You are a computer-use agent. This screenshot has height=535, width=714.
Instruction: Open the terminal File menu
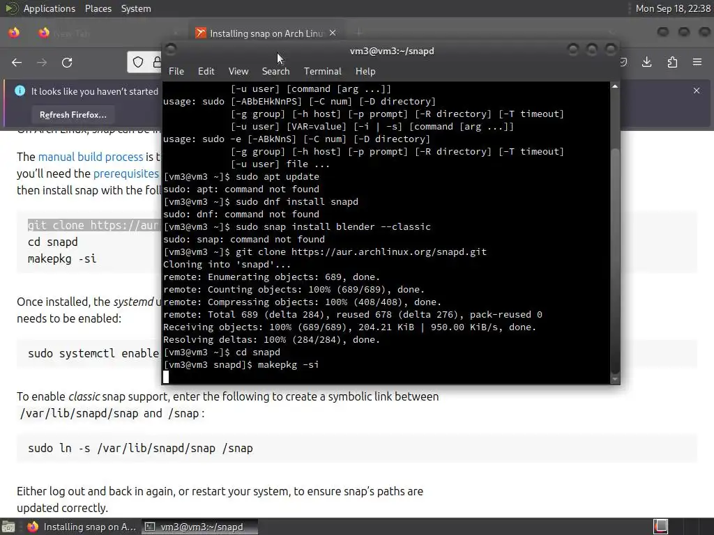pyautogui.click(x=176, y=71)
